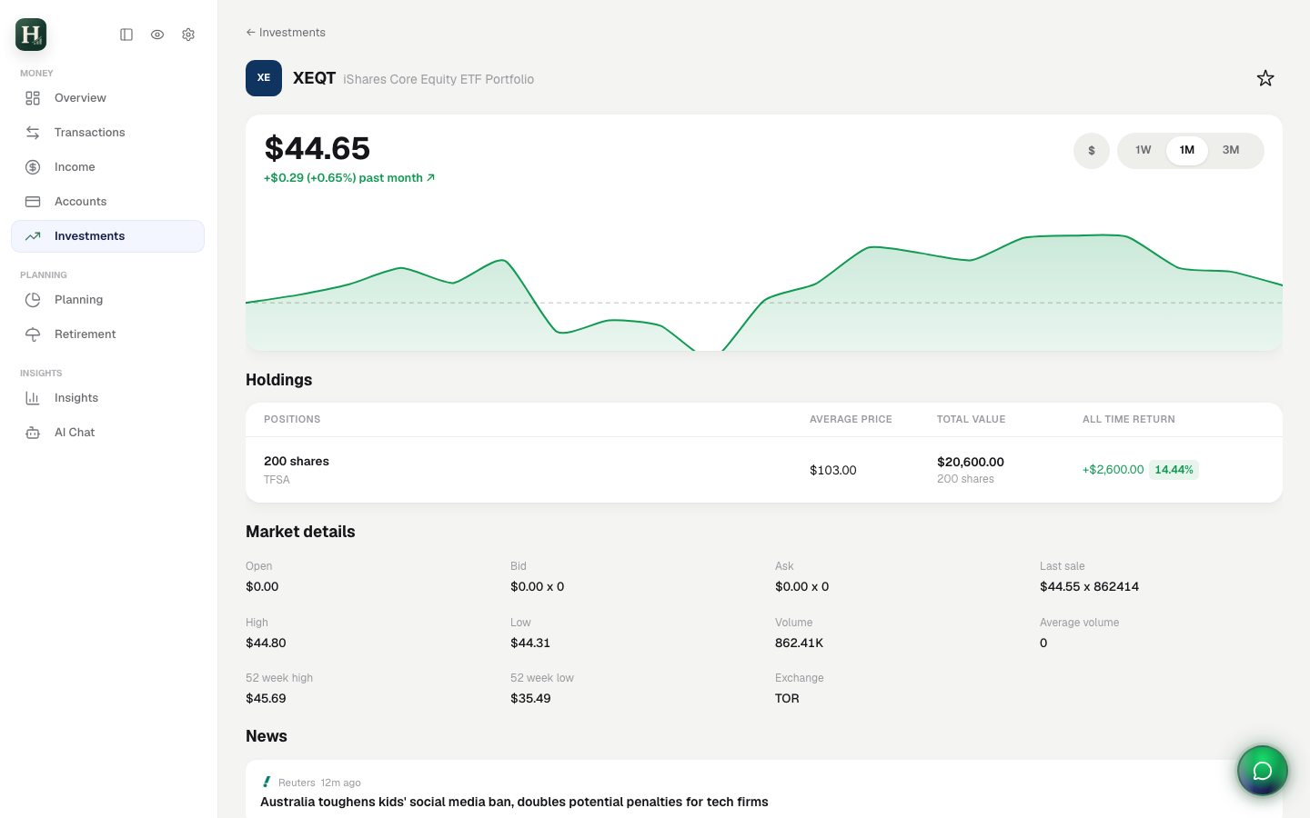Viewport: 1310px width, 818px height.
Task: Click the TOTAL VALUE column header
Action: (x=971, y=419)
